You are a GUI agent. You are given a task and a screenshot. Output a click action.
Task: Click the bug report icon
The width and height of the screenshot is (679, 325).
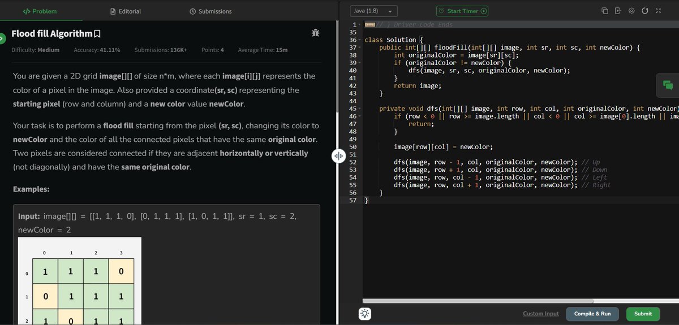pyautogui.click(x=316, y=33)
